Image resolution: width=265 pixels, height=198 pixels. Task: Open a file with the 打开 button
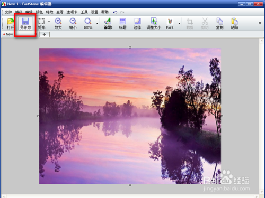tap(10, 24)
